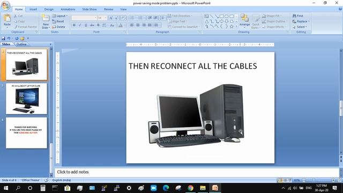Open the Replace dropdown arrow
Screen dimensions: 343x193
click(309, 21)
